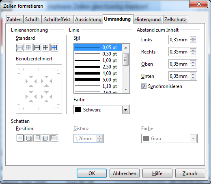
Task: Confirm with the OK button
Action: 92,173
